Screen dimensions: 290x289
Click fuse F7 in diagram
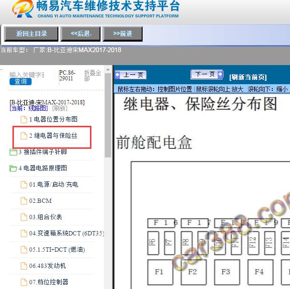[x=169, y=243]
